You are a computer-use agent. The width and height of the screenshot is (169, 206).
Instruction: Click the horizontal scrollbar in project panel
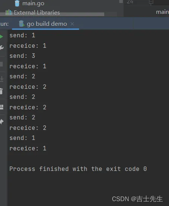pos(52,14)
